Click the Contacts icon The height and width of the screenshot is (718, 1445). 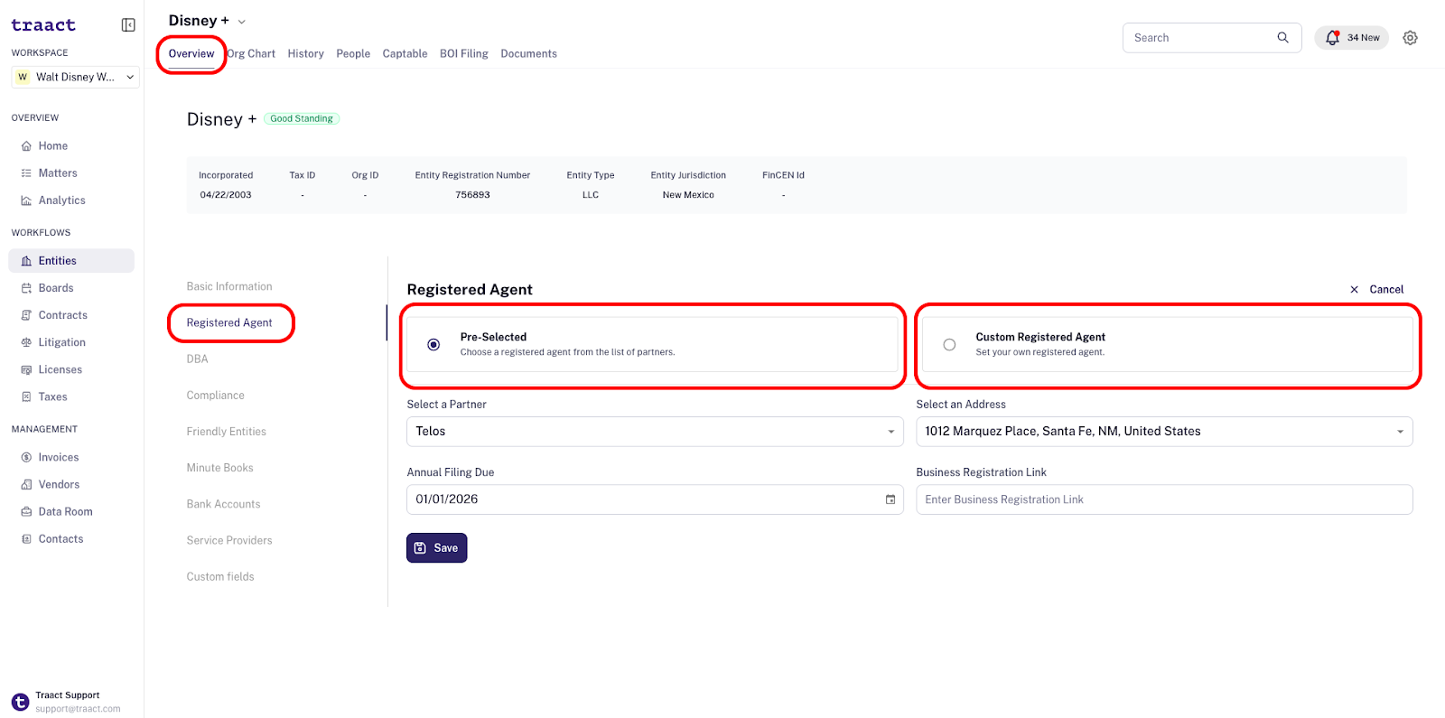(x=26, y=539)
